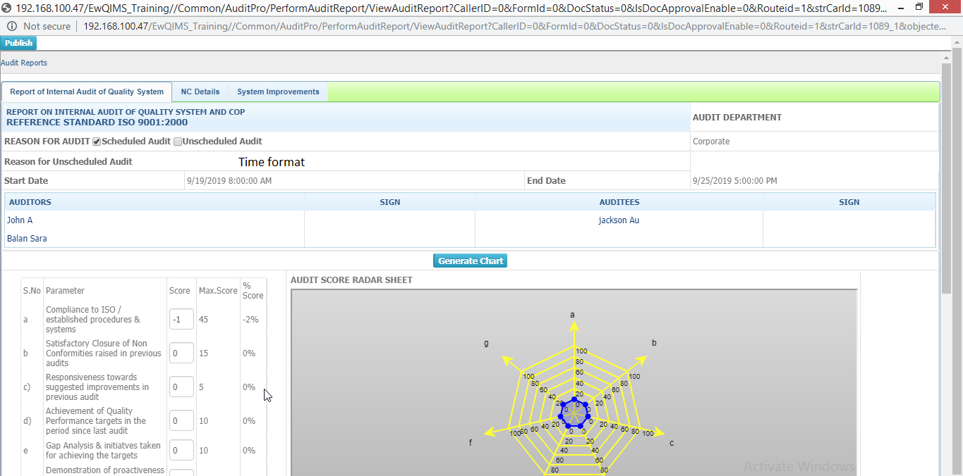Image resolution: width=963 pixels, height=476 pixels.
Task: Click the % Score column header
Action: coord(253,291)
